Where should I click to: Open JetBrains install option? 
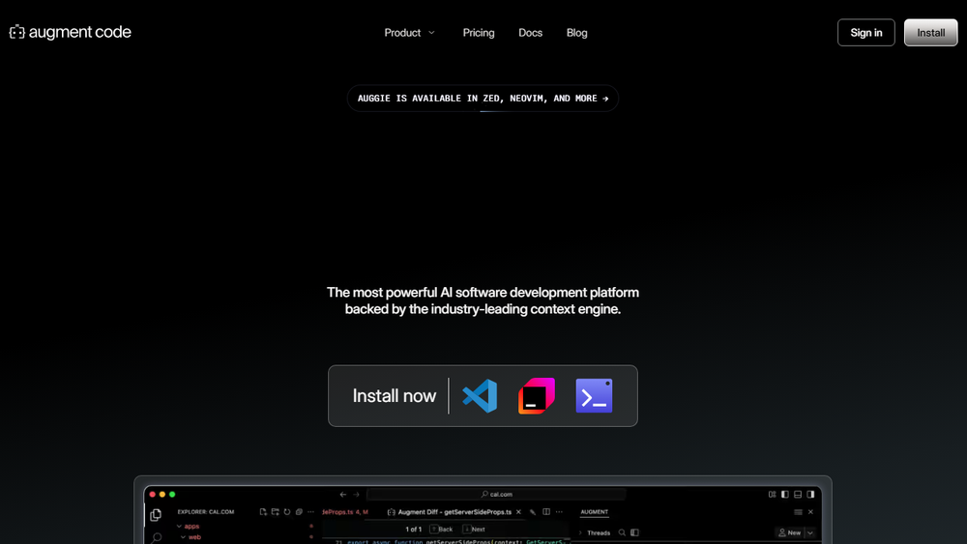click(537, 395)
